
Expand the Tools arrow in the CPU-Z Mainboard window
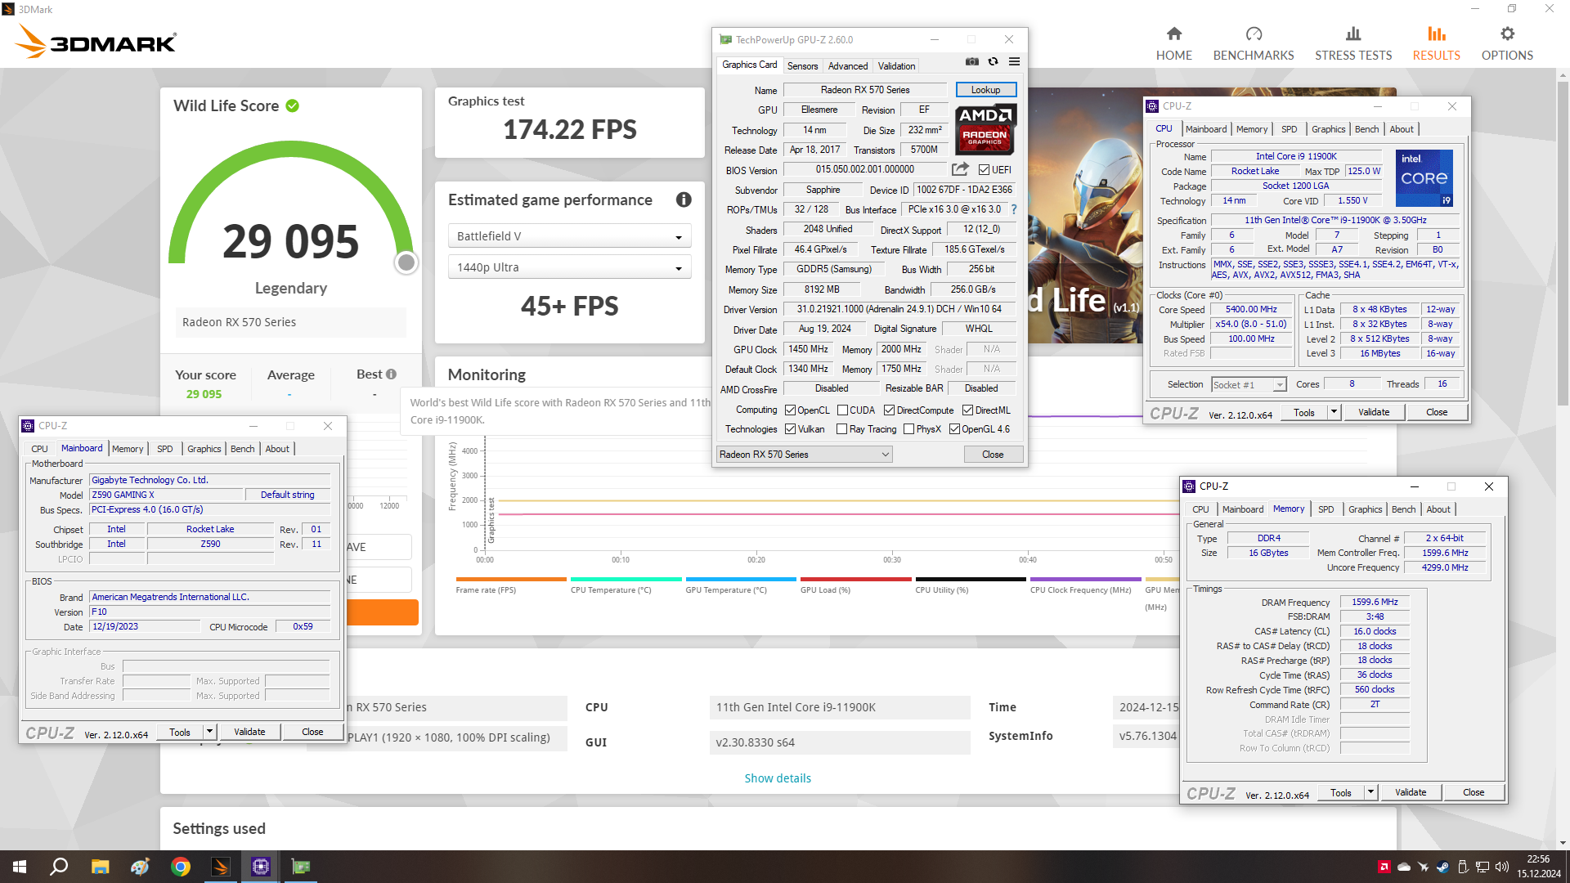(x=209, y=732)
